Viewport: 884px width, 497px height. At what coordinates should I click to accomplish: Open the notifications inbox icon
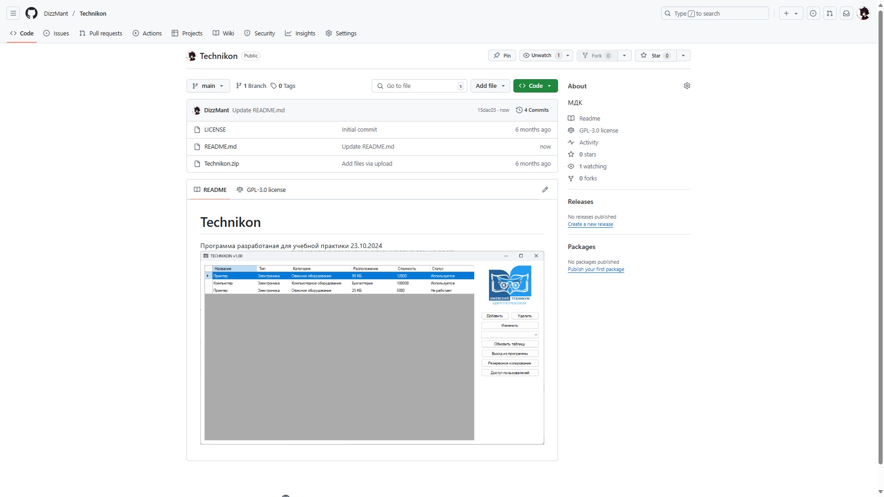point(846,13)
